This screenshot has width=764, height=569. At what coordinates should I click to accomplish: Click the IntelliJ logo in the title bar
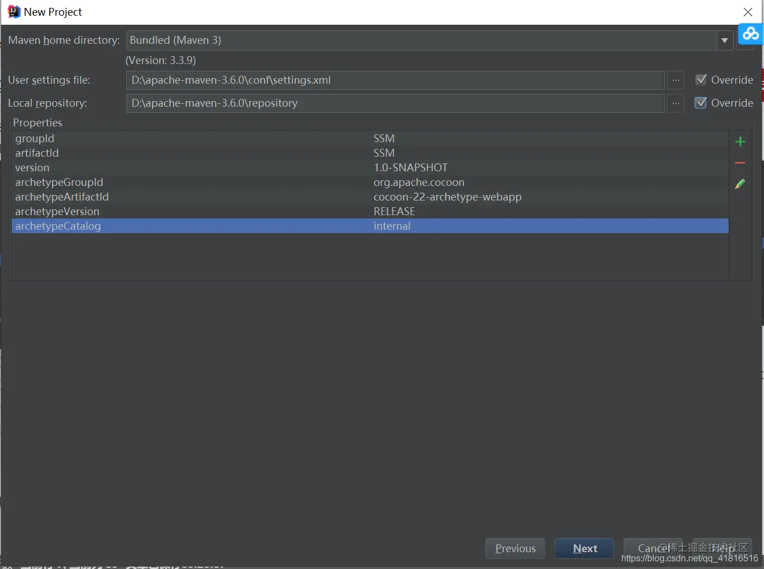tap(13, 12)
